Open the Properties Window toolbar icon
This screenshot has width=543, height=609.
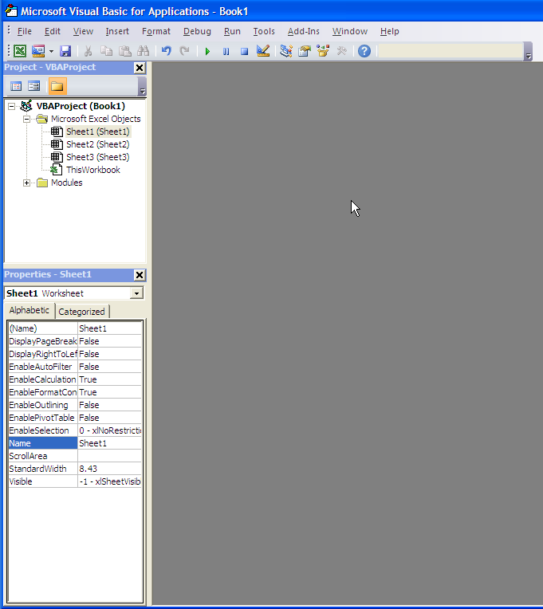click(x=305, y=51)
